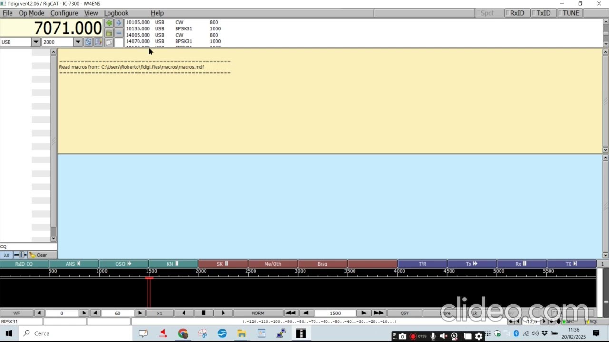Click the CQ search input field
This screenshot has width=609, height=342.
(x=29, y=247)
